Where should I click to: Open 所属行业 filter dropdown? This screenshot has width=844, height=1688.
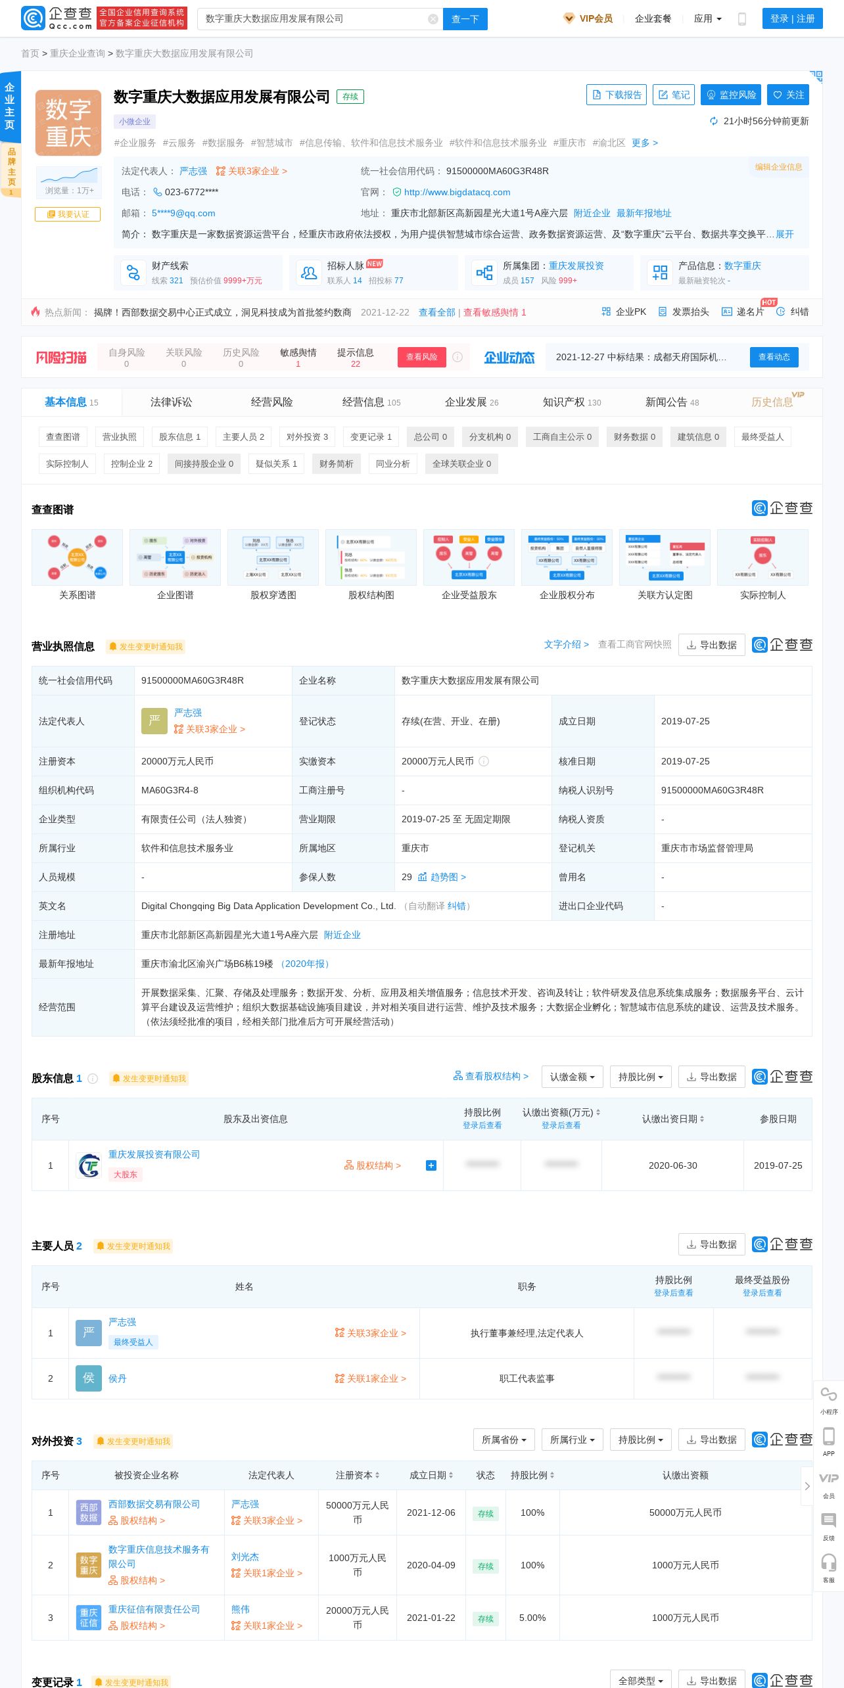(x=573, y=1440)
